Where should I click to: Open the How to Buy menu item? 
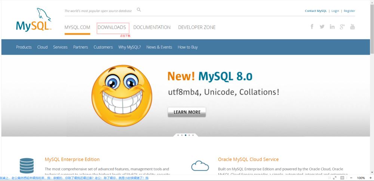(x=188, y=47)
